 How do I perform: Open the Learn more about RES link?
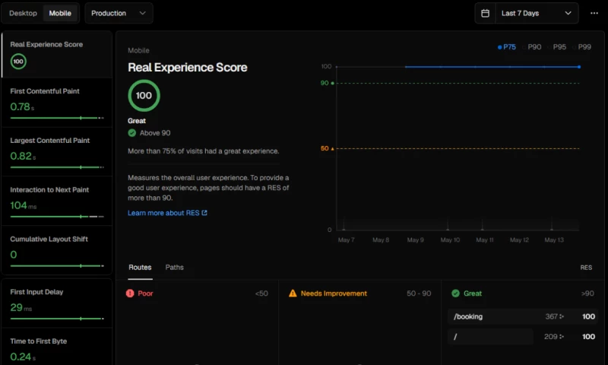[x=167, y=213]
